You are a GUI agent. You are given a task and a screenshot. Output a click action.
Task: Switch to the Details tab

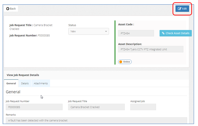(x=25, y=83)
